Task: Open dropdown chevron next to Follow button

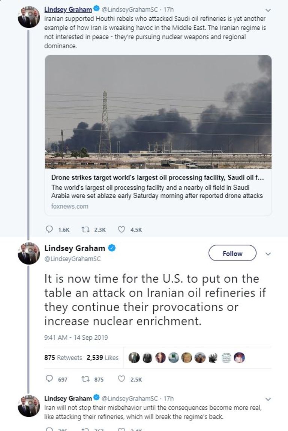Action: tap(268, 254)
